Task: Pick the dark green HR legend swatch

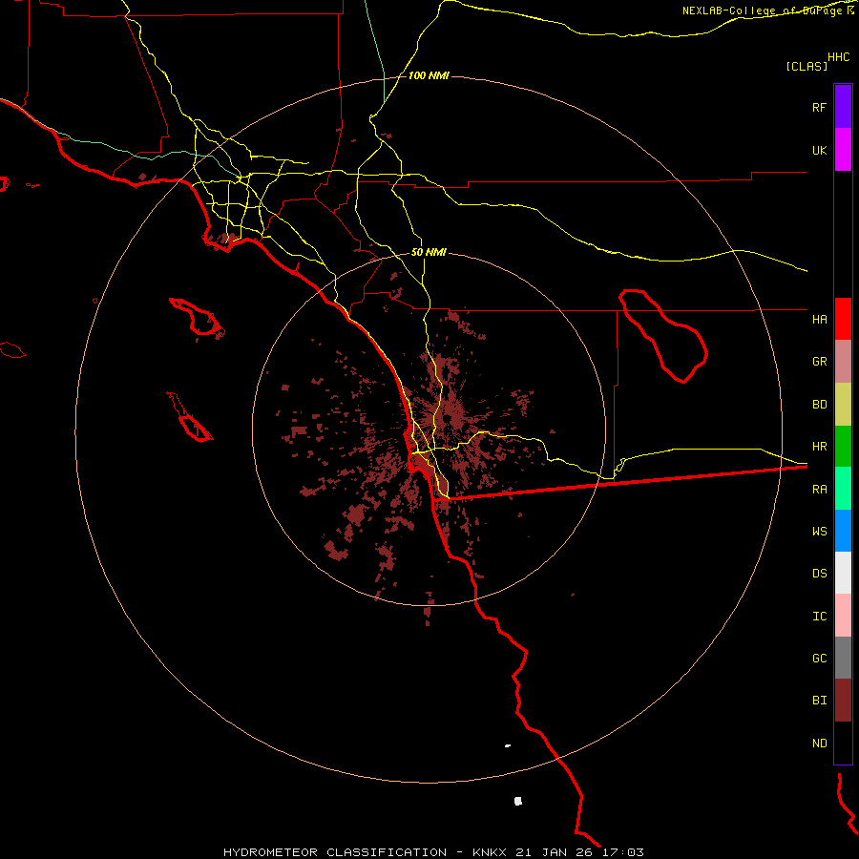Action: (843, 447)
